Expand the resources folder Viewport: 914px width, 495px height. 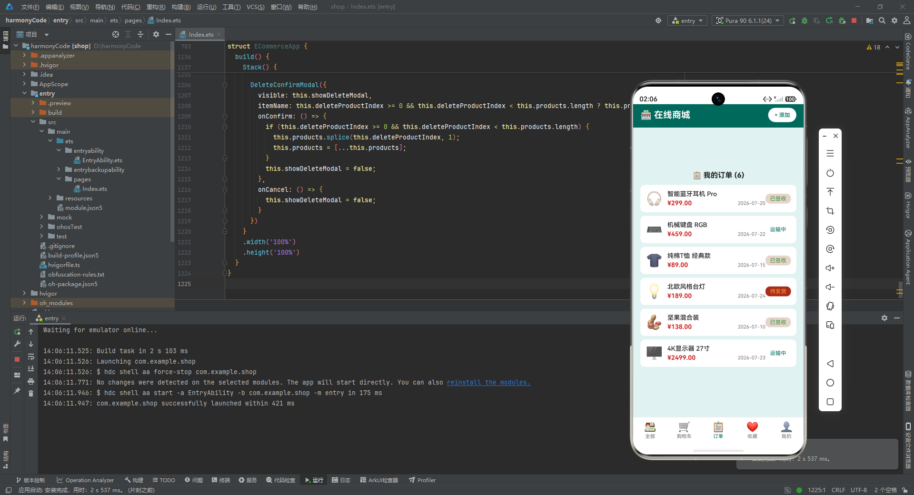(50, 198)
